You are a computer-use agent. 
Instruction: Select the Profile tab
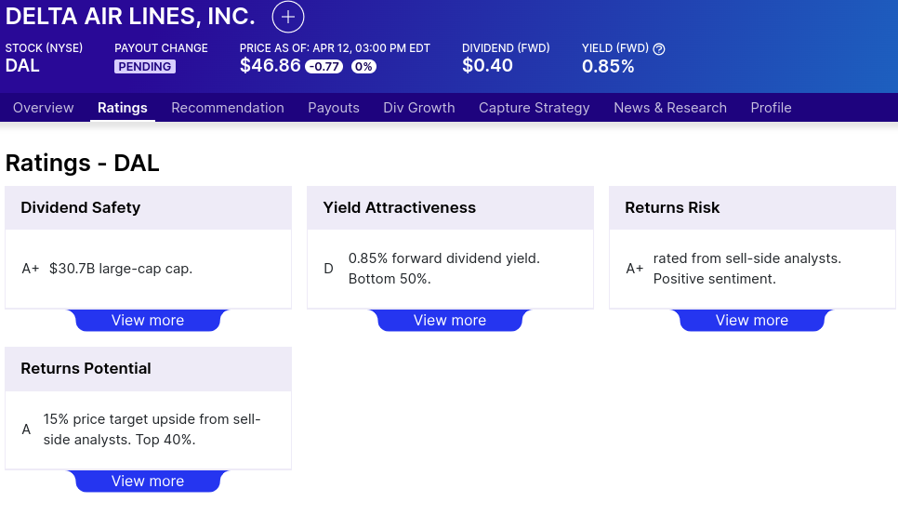pyautogui.click(x=771, y=108)
